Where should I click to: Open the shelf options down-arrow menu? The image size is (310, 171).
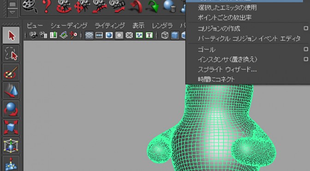pos(12,12)
